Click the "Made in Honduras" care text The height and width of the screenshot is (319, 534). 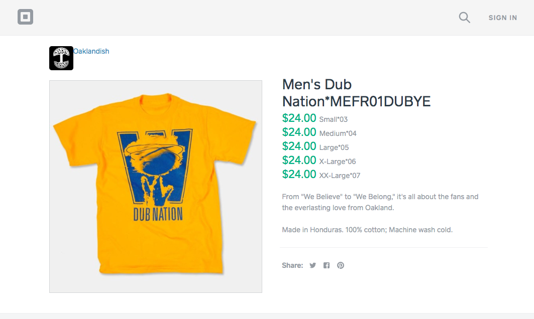click(x=367, y=230)
